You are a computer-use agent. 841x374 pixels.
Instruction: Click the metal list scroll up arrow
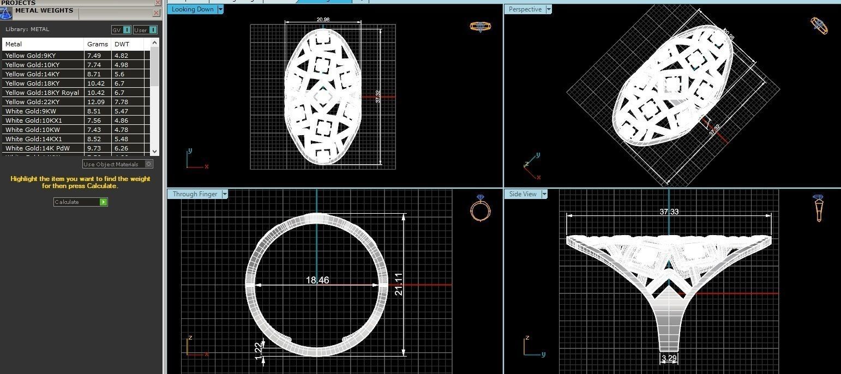point(155,43)
